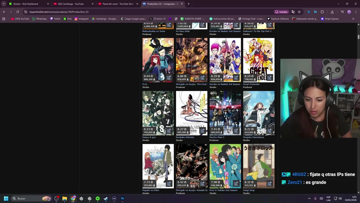Screen dimensions: 360x203
Task: Click the blue sound-wave extension icon
Action: [x=309, y=12]
